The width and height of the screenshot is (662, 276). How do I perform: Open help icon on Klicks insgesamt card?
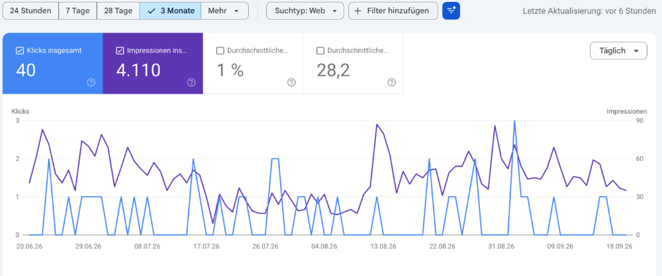click(91, 83)
